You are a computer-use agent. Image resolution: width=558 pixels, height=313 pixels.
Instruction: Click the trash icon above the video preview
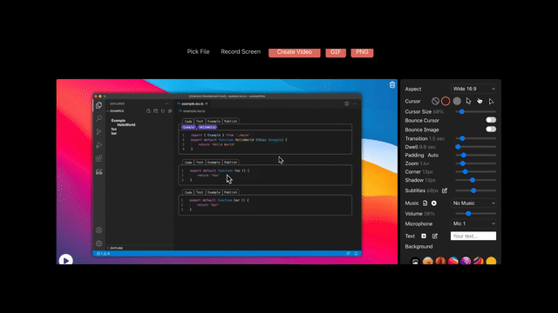[x=392, y=85]
